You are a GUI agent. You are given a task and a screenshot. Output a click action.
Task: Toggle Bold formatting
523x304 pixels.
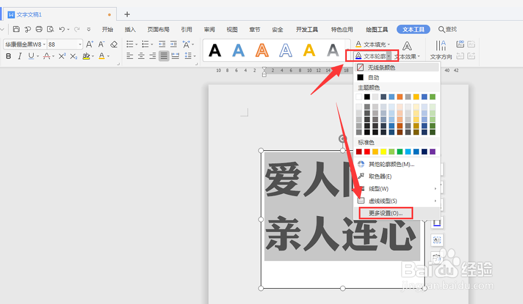(x=9, y=56)
